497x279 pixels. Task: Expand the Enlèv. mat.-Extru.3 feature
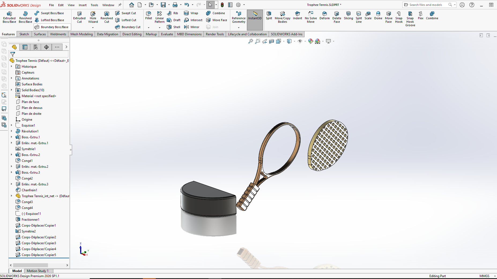[12, 184]
